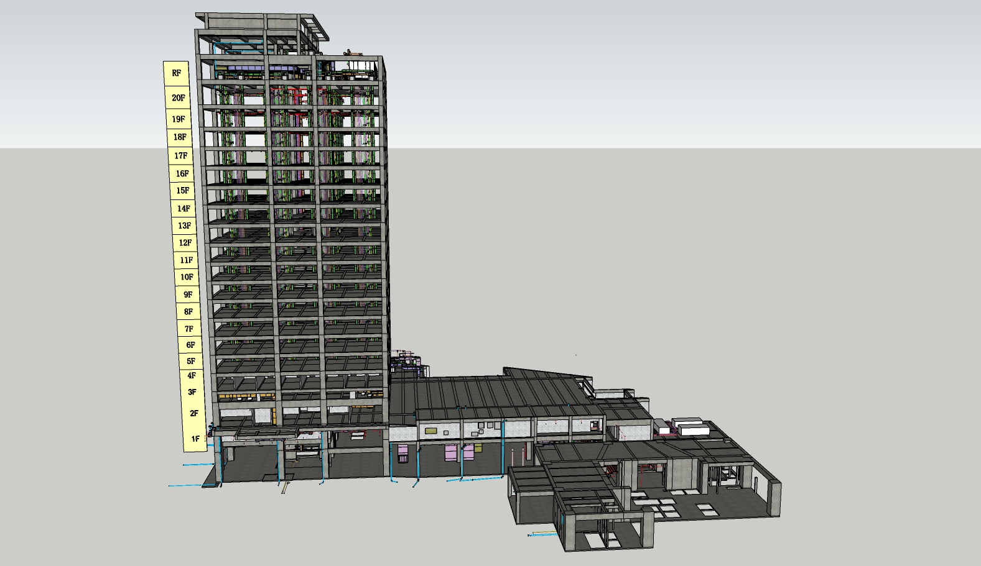This screenshot has width=981, height=566.
Task: Select the 18F floor label
Action: 180,137
